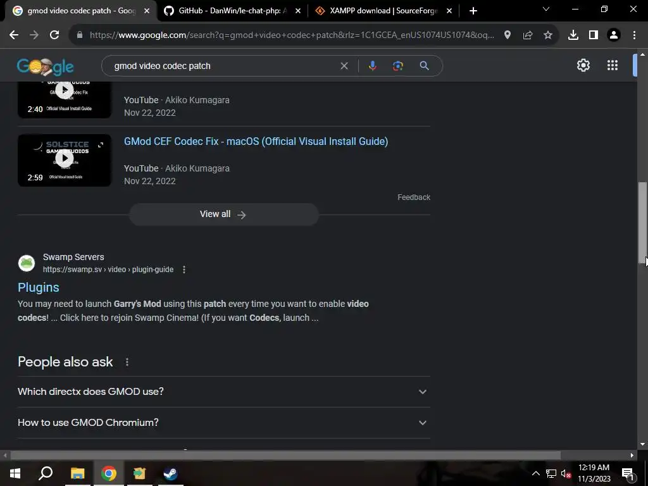Open the notifications center
The height and width of the screenshot is (486, 648).
coord(627,473)
